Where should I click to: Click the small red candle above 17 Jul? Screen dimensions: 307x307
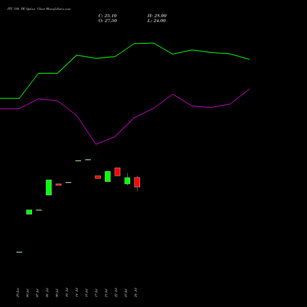pos(98,177)
